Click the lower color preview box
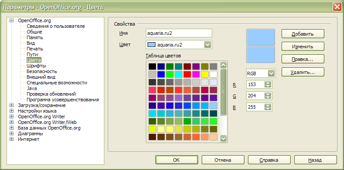 (x=261, y=55)
